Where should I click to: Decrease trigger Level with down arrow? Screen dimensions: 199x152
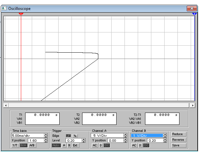tap(83, 141)
